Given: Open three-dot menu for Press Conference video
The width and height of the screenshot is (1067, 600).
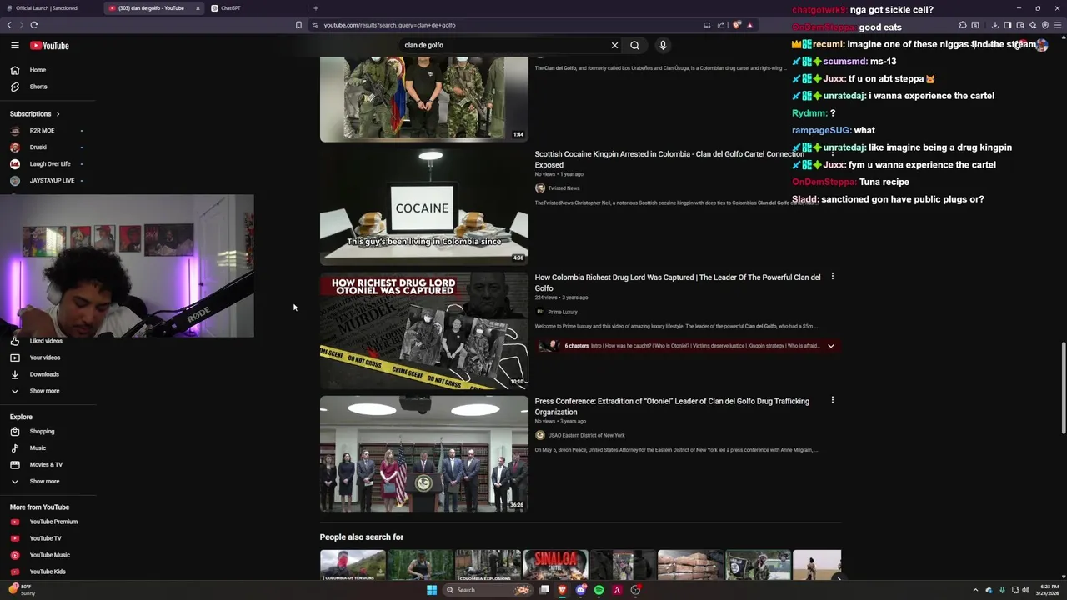Looking at the screenshot, I should [x=832, y=400].
